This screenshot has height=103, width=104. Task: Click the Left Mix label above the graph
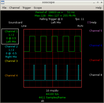coord(56,23)
